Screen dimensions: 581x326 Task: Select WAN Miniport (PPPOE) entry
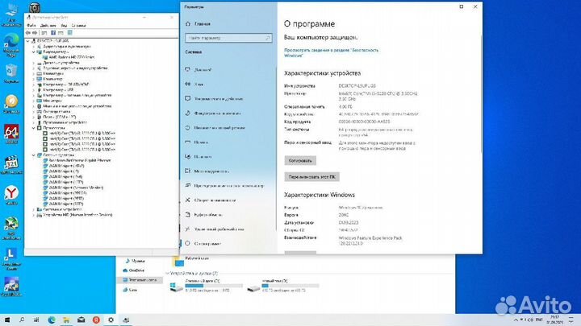(65, 193)
